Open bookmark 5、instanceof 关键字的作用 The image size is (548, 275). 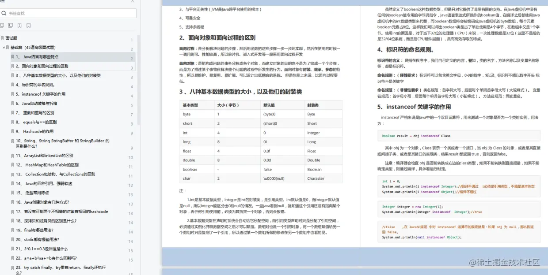(41, 94)
